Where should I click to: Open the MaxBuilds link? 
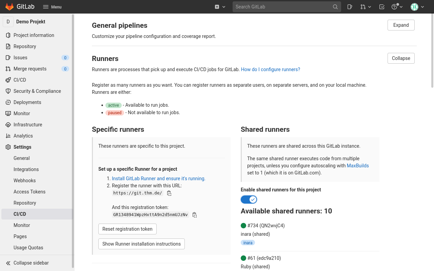pos(358,166)
